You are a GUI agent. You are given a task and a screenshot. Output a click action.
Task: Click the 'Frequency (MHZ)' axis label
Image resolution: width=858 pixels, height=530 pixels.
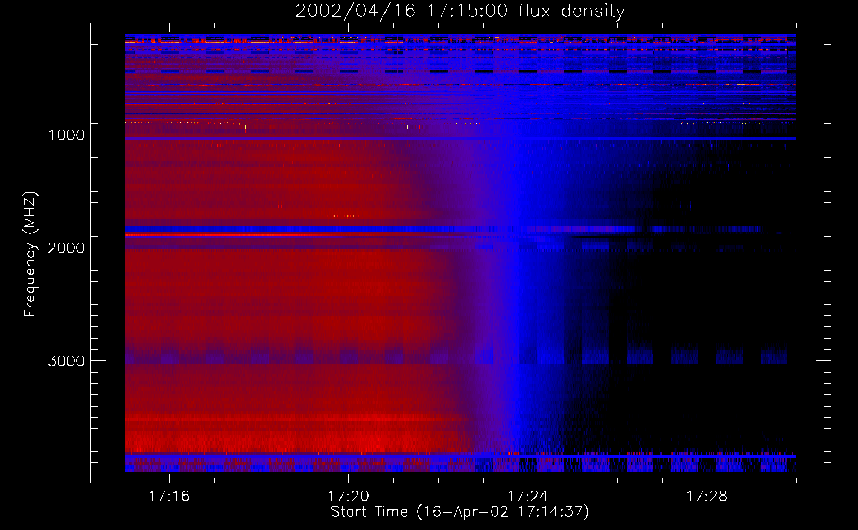click(x=30, y=254)
